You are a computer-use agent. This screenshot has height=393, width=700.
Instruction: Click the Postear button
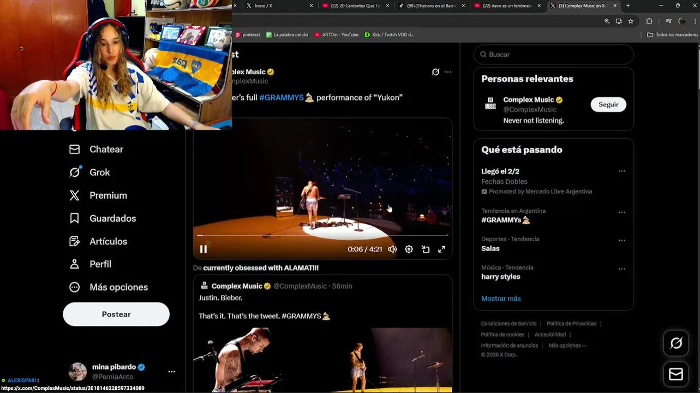[x=116, y=314]
